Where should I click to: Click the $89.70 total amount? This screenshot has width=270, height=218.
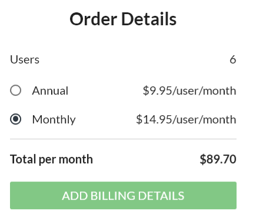point(218,159)
